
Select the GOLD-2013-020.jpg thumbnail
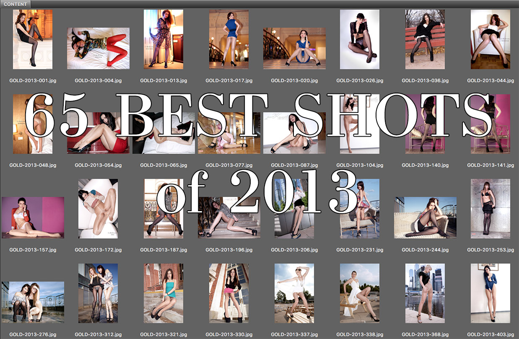click(294, 48)
